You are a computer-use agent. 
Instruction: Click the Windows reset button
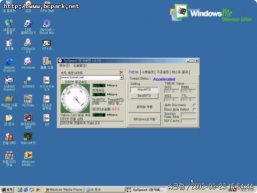[144, 119]
